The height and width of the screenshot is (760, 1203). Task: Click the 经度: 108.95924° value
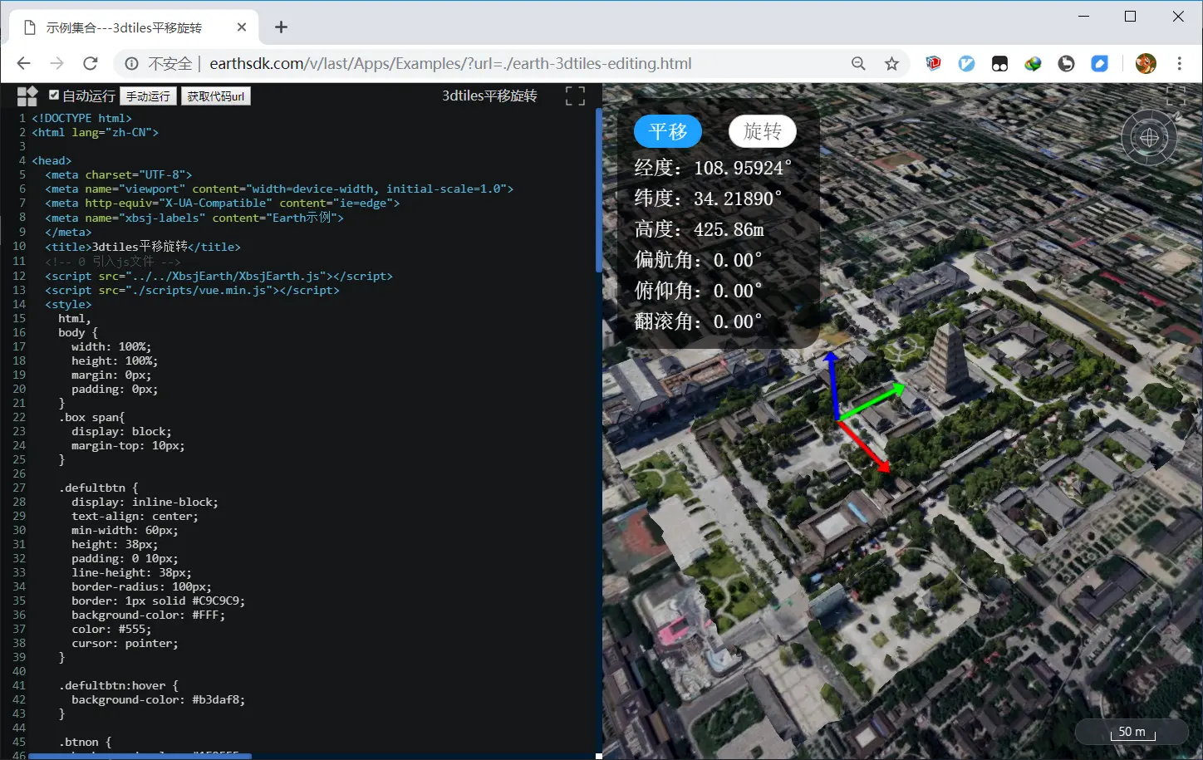tap(713, 168)
